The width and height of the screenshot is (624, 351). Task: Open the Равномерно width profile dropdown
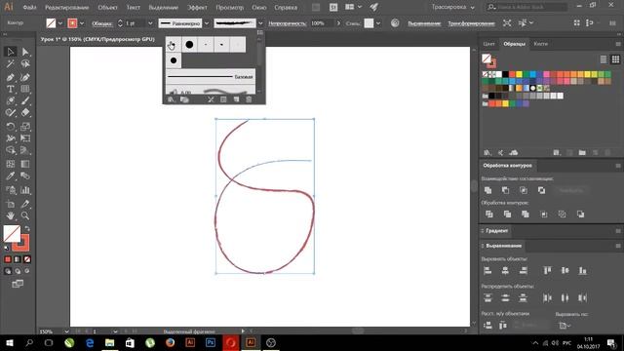click(x=207, y=23)
